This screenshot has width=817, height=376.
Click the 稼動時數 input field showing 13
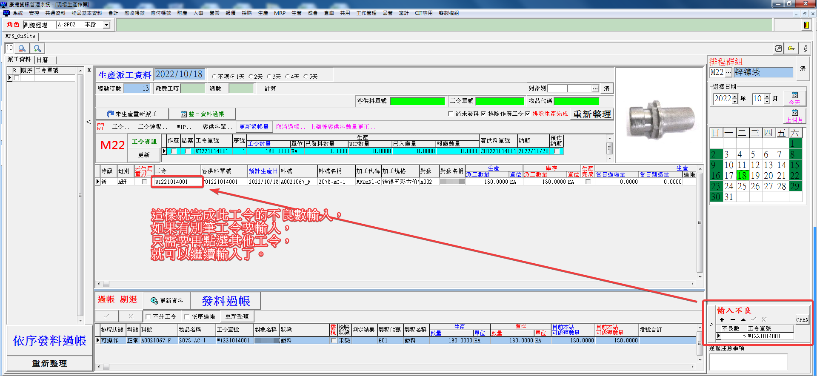coord(137,88)
